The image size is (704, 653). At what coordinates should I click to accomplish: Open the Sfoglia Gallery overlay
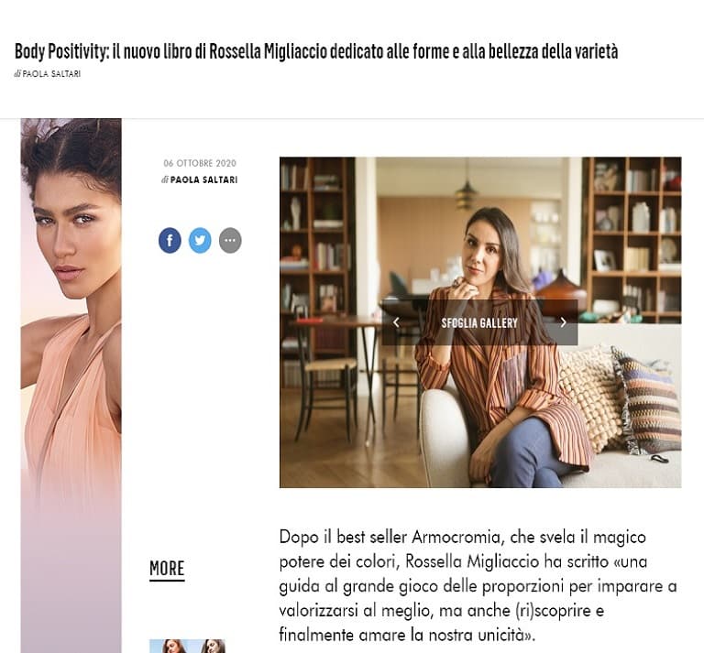tap(479, 322)
